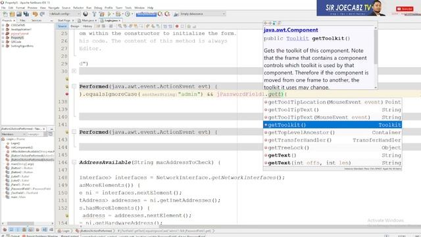Viewport: 421px width, 237px height.
Task: Switch editor to History view
Action: pyautogui.click(x=87, y=26)
